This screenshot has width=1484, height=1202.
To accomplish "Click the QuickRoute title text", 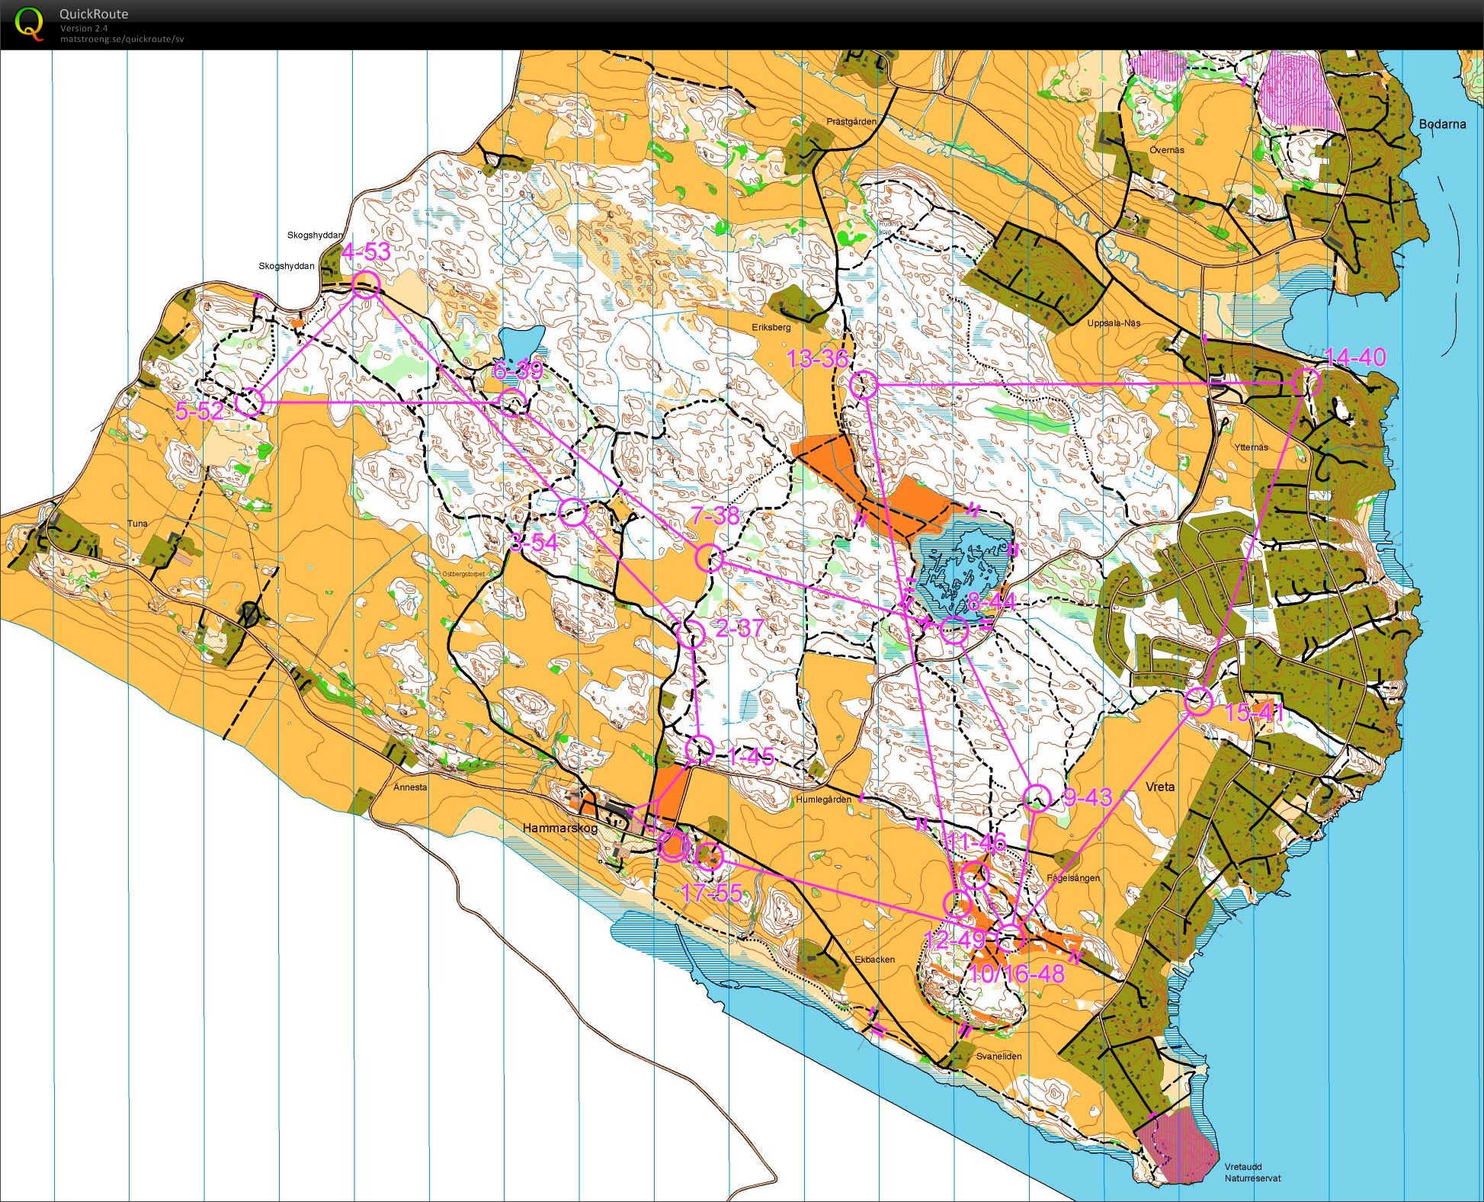I will 94,14.
